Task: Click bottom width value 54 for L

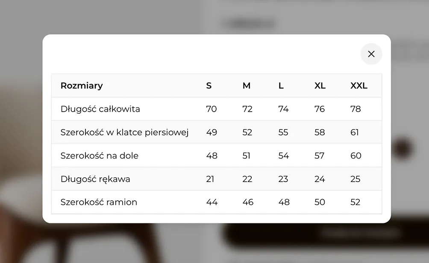Action: click(x=283, y=156)
